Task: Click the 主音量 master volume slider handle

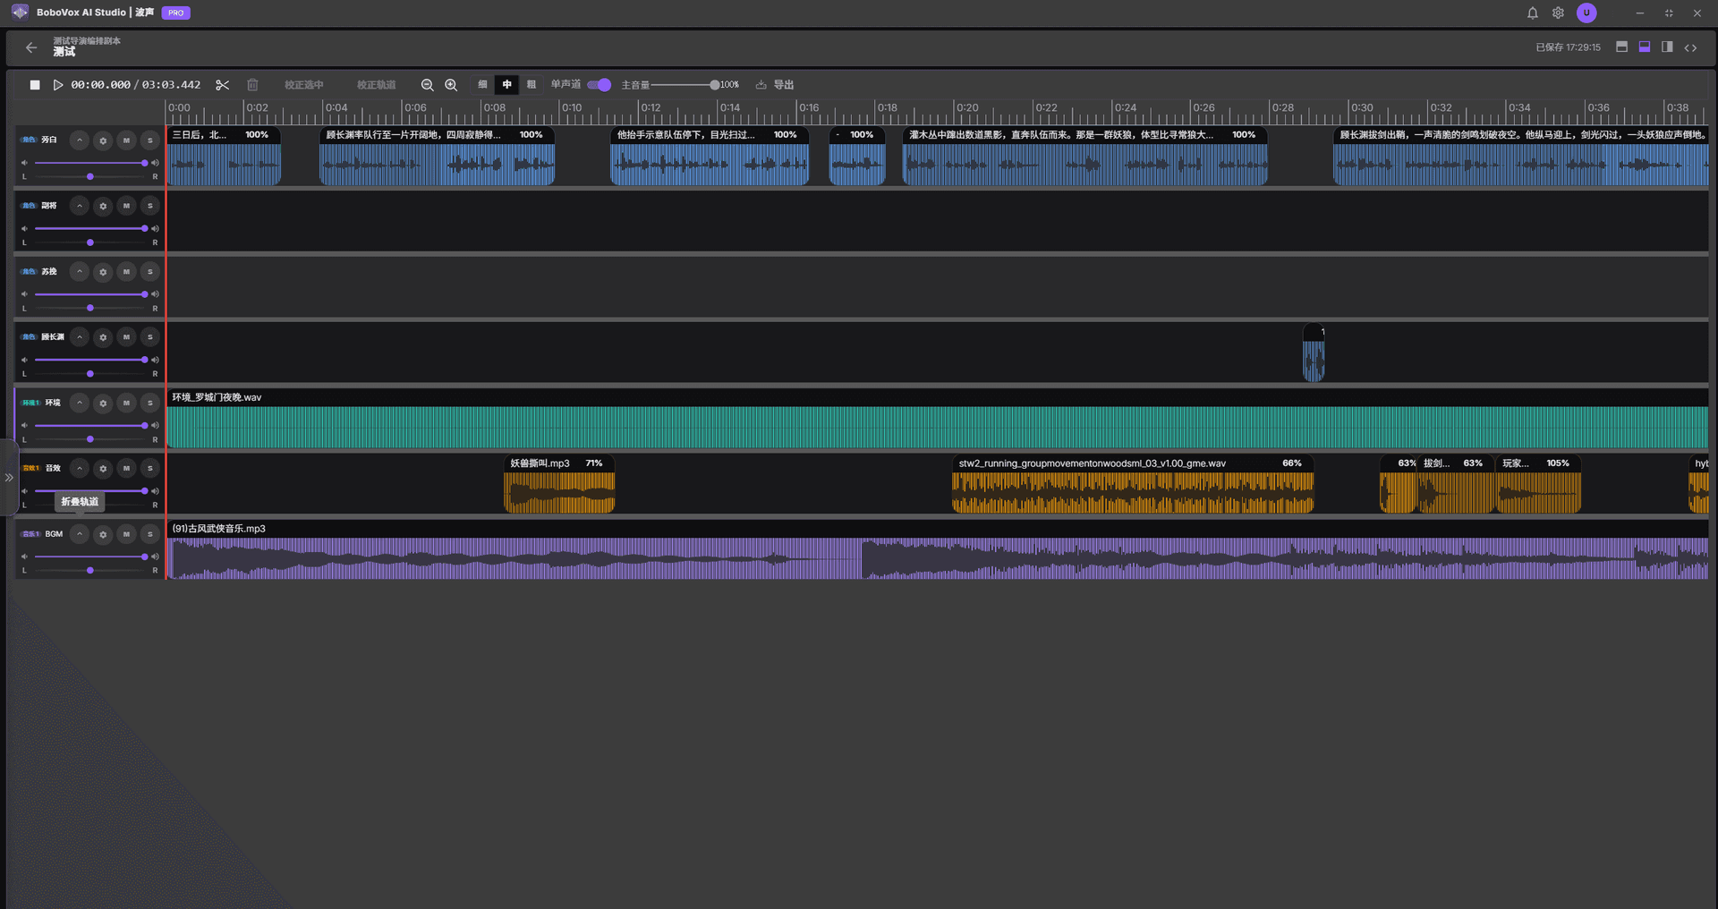Action: 714,85
